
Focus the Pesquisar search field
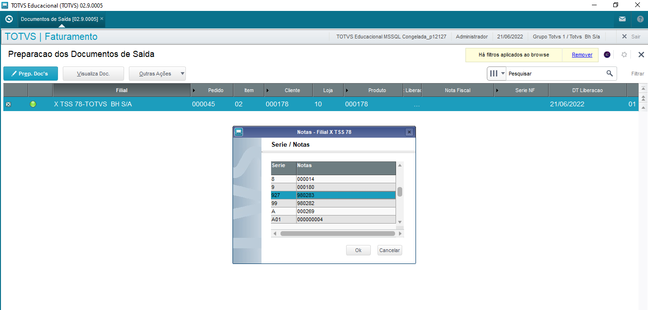click(x=555, y=74)
